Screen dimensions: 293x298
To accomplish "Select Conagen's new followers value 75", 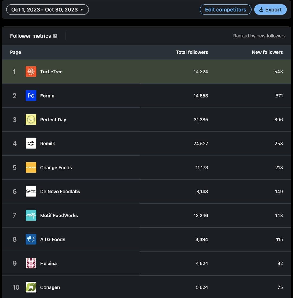I will point(280,287).
